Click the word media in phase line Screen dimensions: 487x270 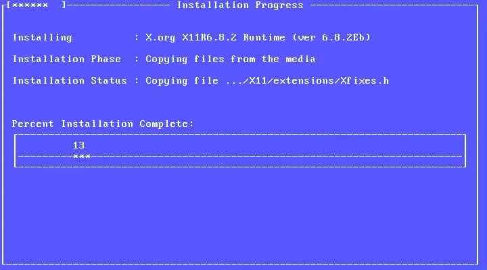coord(300,59)
